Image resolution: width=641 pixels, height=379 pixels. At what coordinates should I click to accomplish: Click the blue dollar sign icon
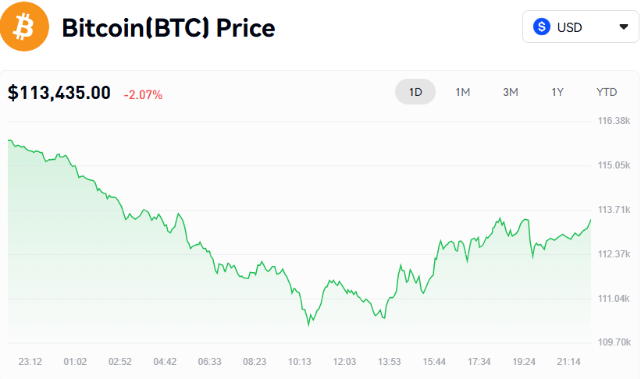pos(542,27)
